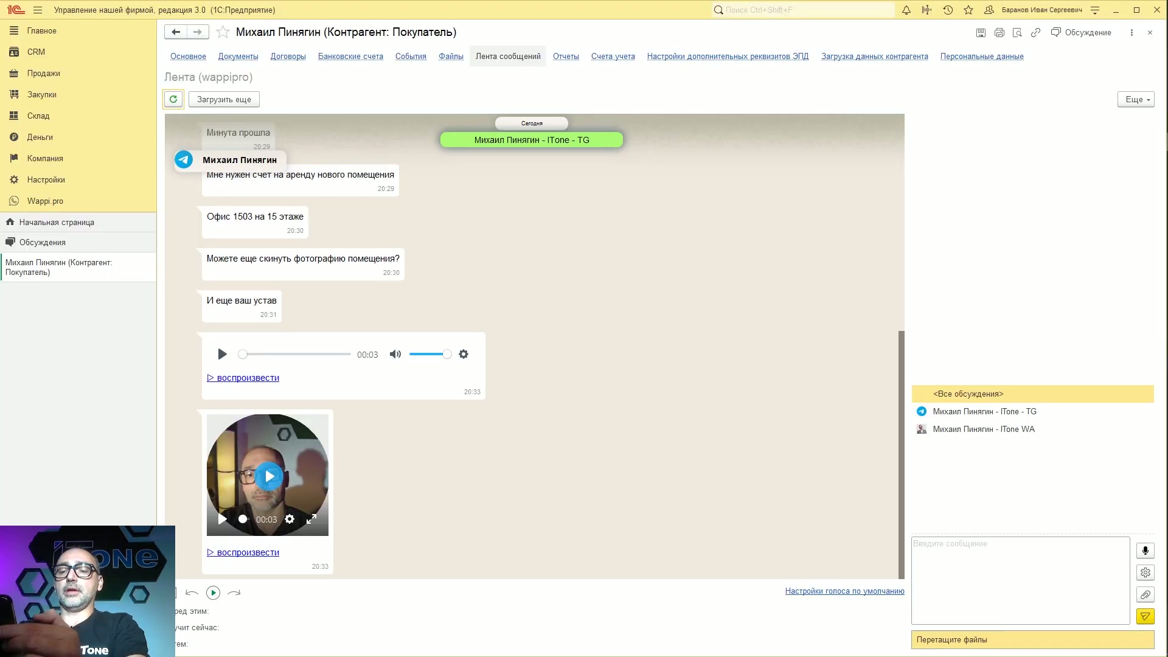Click Обсуждение button in header

point(1081,33)
